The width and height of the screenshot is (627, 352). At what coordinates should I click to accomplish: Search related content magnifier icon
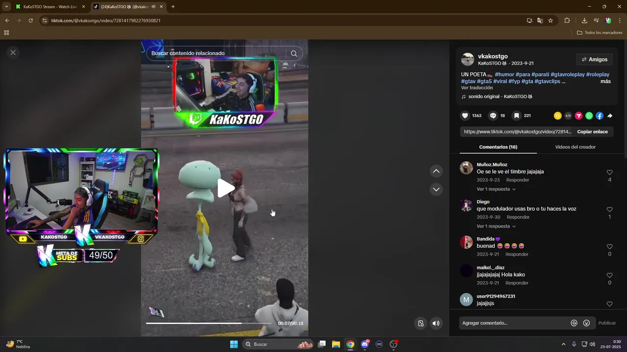[x=294, y=53]
